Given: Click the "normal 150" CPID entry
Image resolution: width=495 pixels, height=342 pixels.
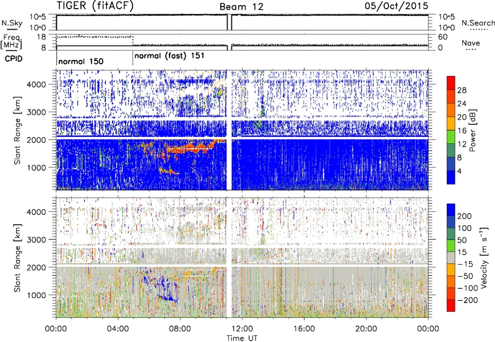Looking at the screenshot, I should [81, 61].
